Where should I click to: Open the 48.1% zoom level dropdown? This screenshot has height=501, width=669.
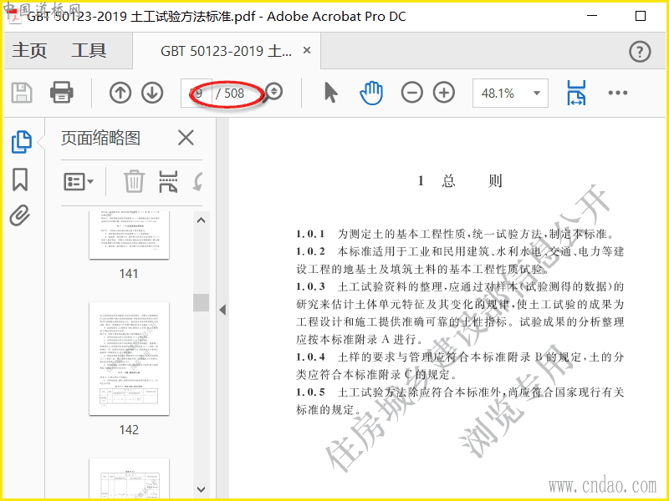(510, 93)
